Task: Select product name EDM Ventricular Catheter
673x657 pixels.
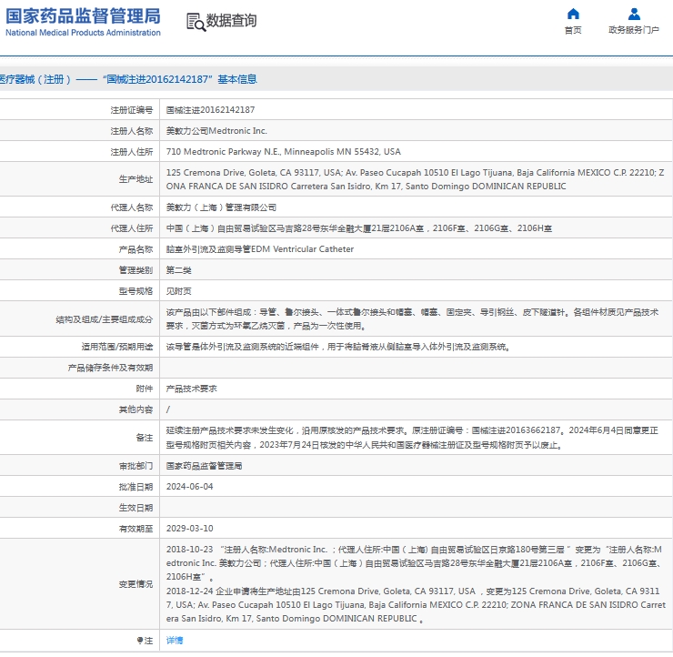Action: click(x=260, y=249)
